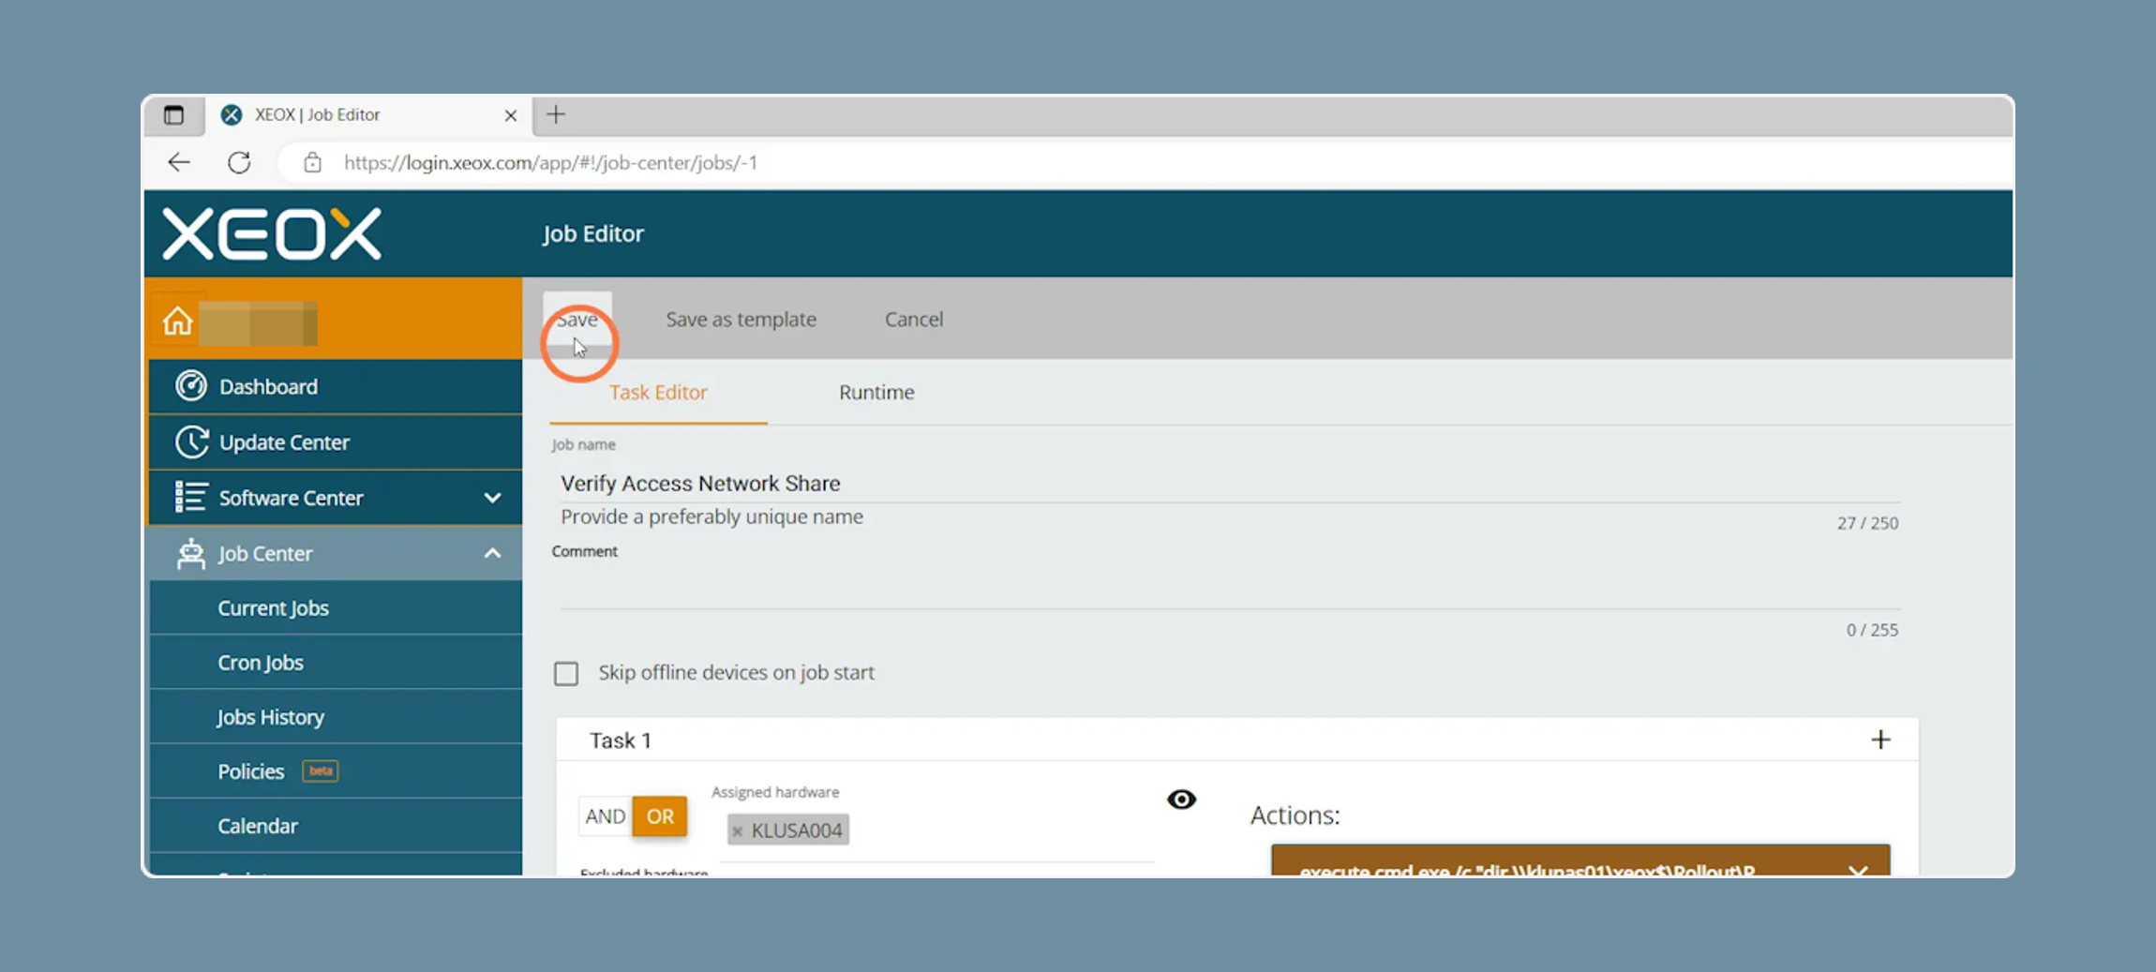This screenshot has height=972, width=2156.
Task: Open the Dashboard gauge icon
Action: point(191,386)
